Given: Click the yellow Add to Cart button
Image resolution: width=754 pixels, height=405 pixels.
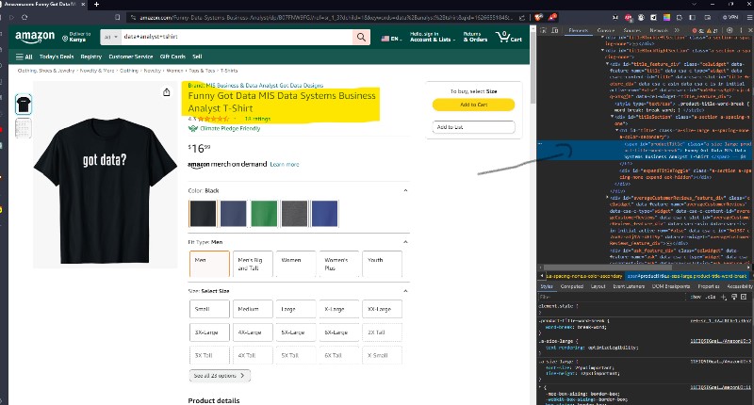Looking at the screenshot, I should tap(474, 105).
